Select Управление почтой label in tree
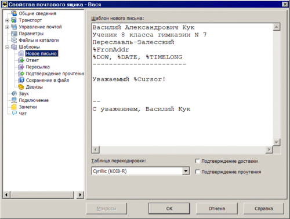This screenshot has width=290, height=219. (x=40, y=27)
